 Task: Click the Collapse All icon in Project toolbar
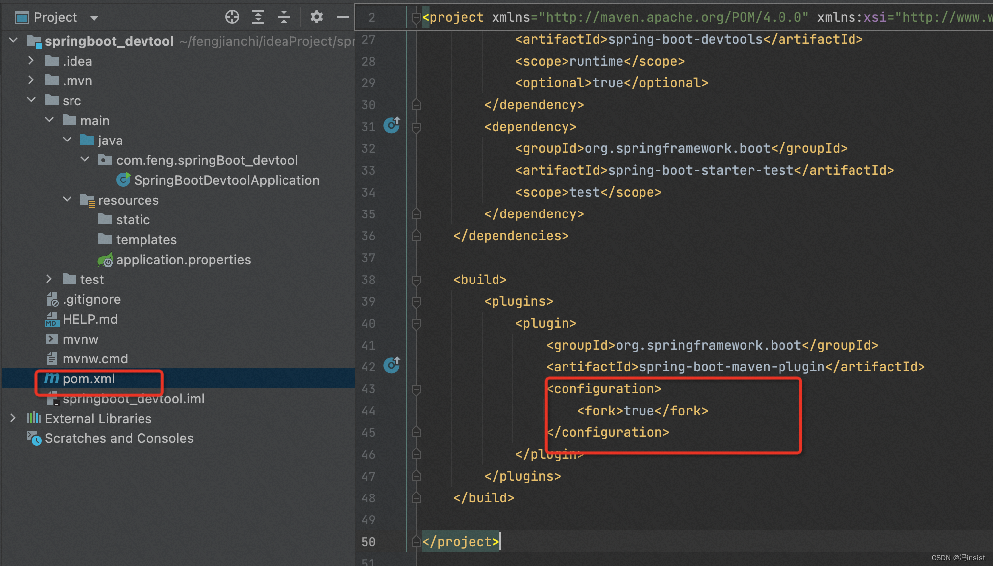coord(284,16)
